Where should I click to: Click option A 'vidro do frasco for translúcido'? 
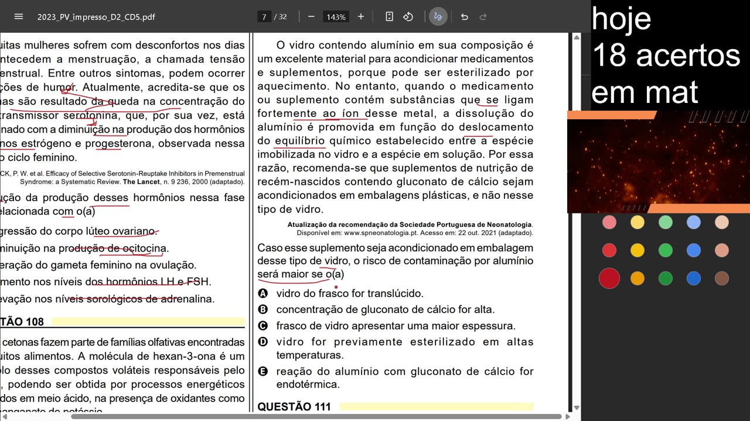340,294
